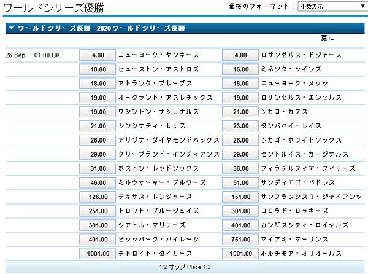Click the シカゴ・カブス team name
The width and height of the screenshot is (368, 274).
(284, 112)
